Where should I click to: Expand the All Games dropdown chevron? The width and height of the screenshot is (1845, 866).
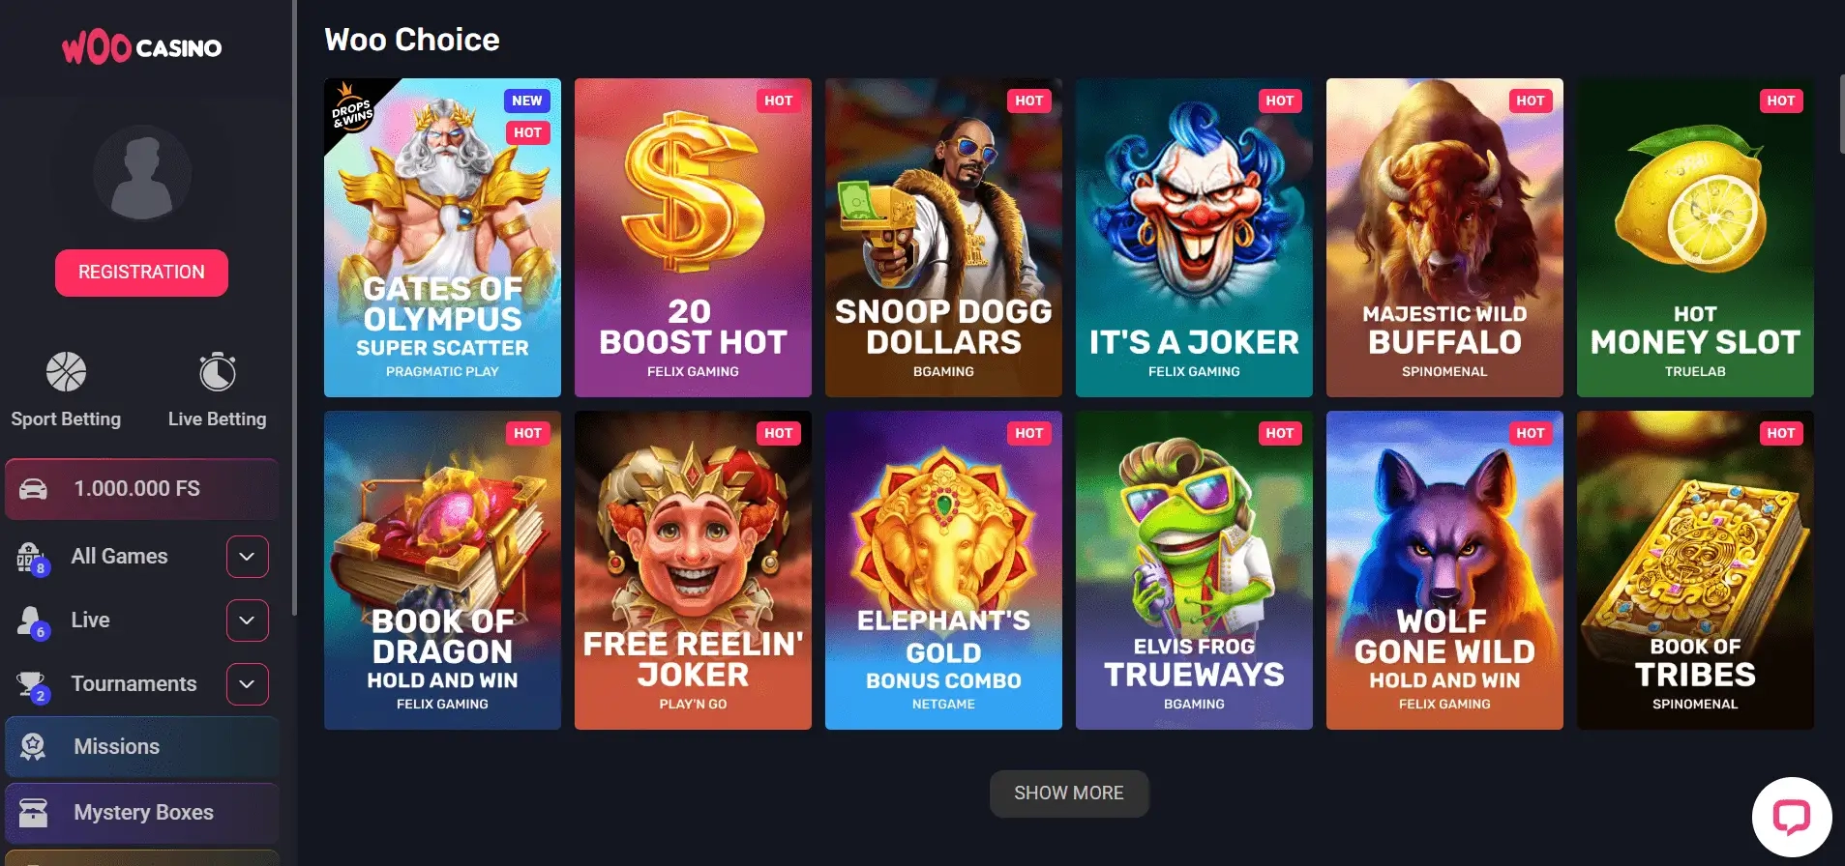248,557
